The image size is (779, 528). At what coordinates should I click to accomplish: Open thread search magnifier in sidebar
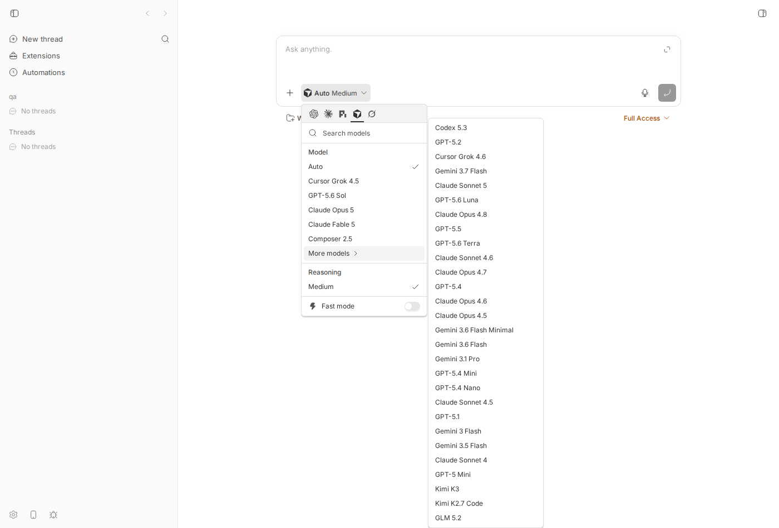165,39
